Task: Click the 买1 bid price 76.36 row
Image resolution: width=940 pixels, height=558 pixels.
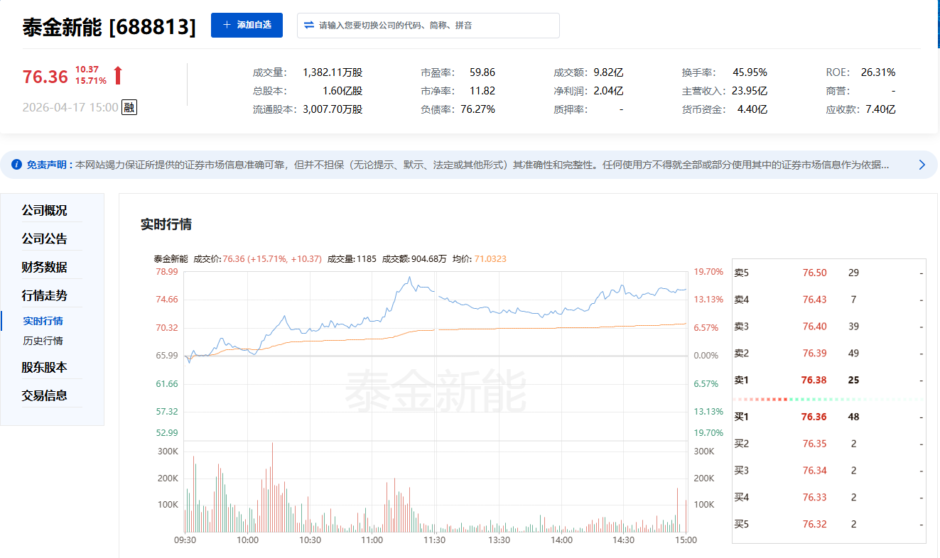Action: tap(828, 417)
